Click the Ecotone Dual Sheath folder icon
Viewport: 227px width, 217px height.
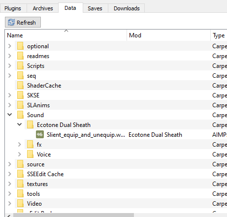coord(30,124)
